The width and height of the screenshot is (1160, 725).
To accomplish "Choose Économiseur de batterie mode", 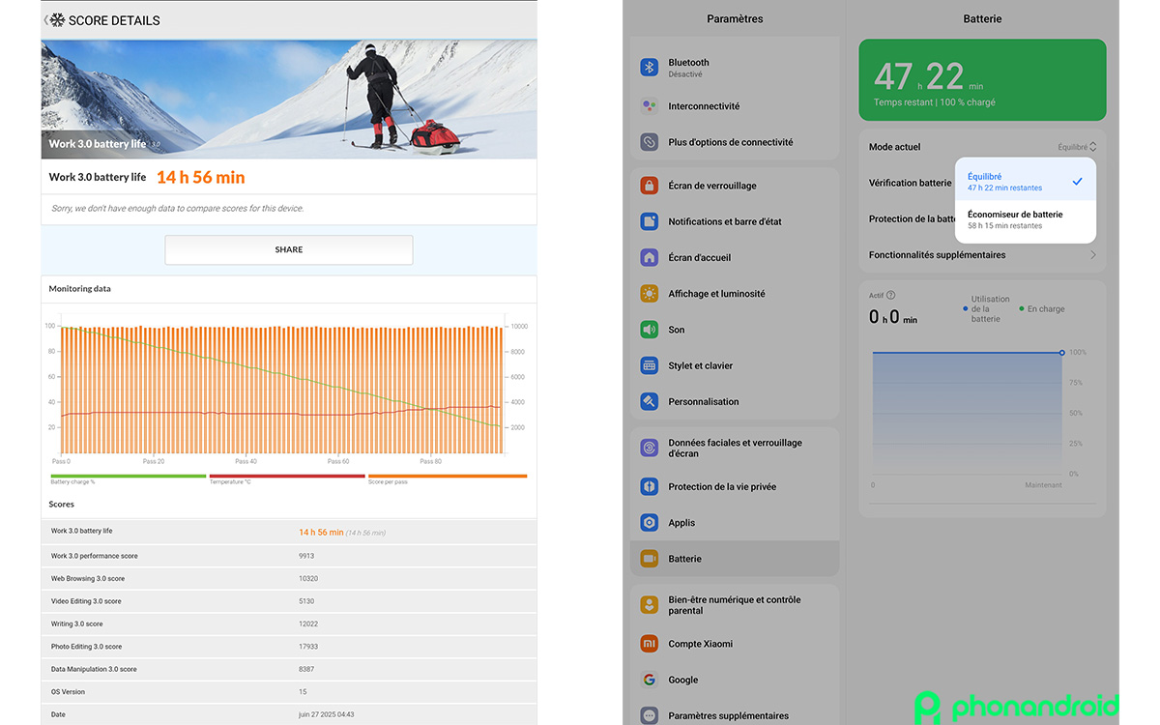I will 1015,219.
